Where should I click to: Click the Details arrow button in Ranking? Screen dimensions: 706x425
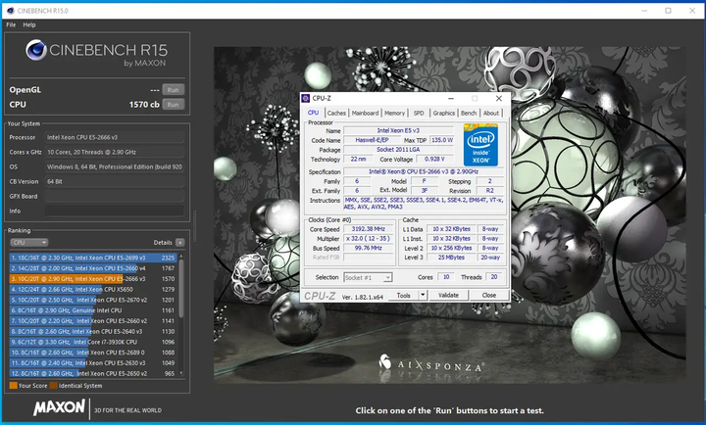click(180, 243)
